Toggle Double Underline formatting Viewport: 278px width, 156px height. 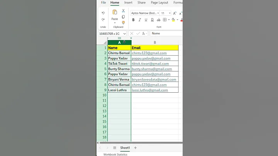(x=152, y=20)
